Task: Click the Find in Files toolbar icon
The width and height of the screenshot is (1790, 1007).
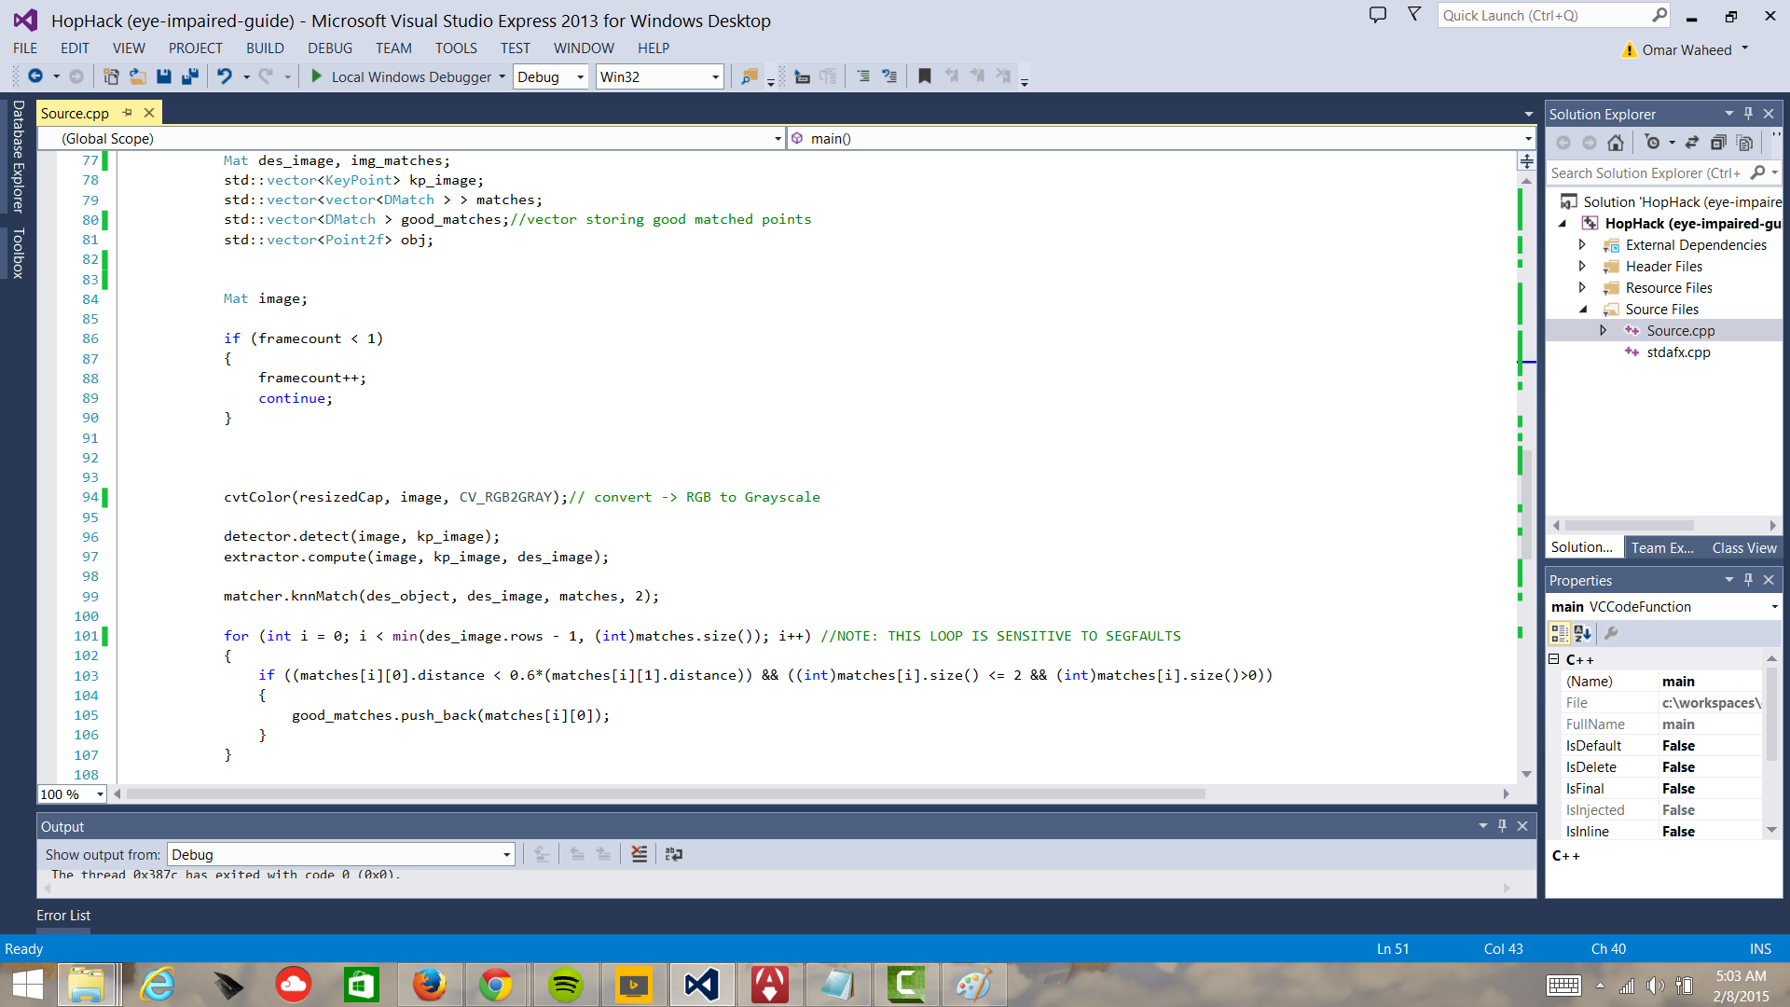Action: [x=749, y=76]
